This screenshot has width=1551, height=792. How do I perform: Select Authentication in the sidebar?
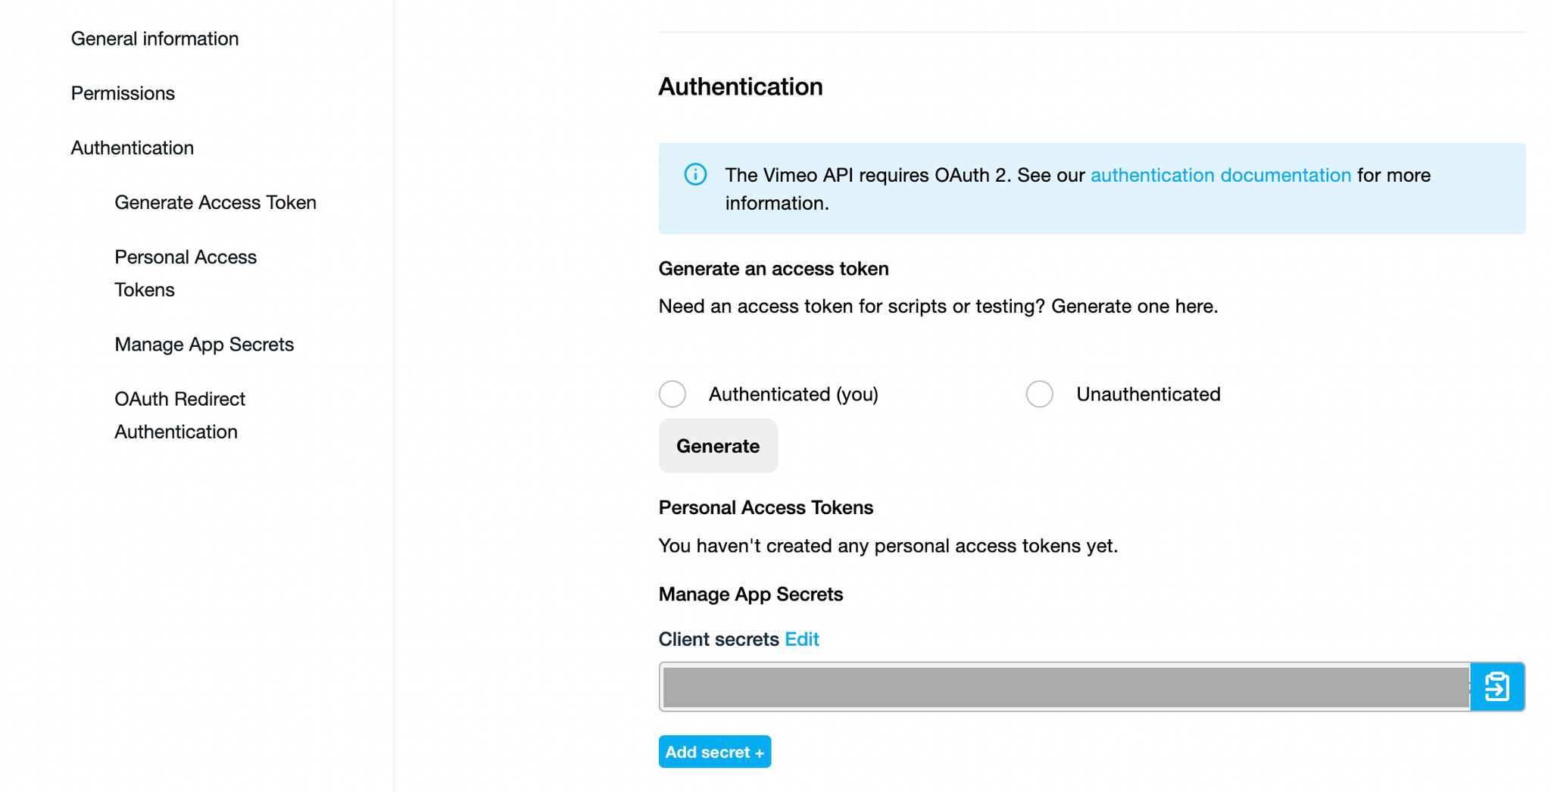tap(133, 148)
